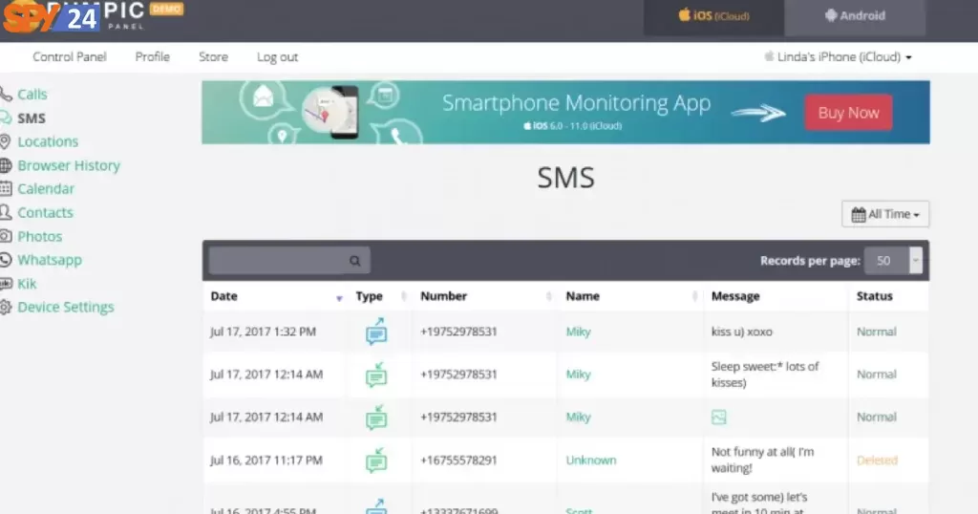
Task: Open Locations in the sidebar
Action: click(48, 141)
